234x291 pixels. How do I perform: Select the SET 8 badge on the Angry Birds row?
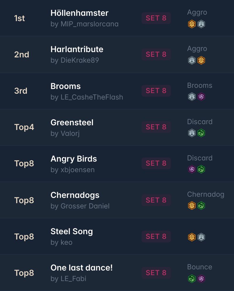pos(156,163)
